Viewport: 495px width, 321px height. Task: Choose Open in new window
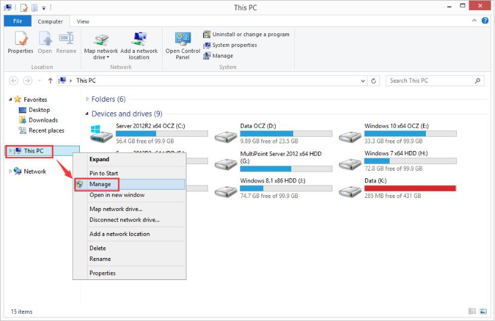[x=129, y=195]
